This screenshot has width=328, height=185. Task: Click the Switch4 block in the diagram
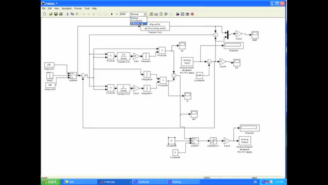[73, 76]
